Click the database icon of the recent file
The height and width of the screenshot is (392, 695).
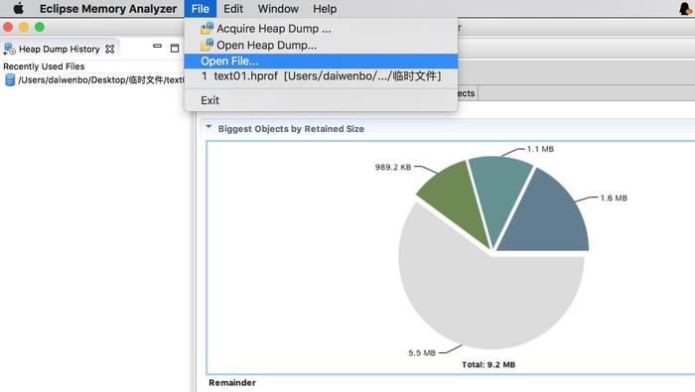10,80
